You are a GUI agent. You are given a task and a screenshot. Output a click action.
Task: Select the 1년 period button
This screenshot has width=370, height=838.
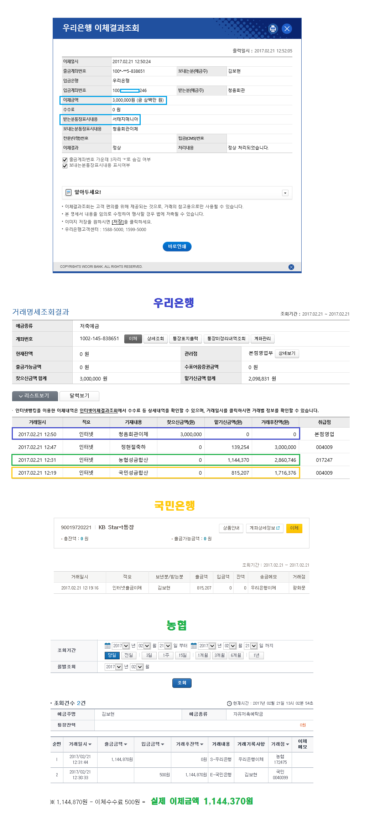click(256, 655)
